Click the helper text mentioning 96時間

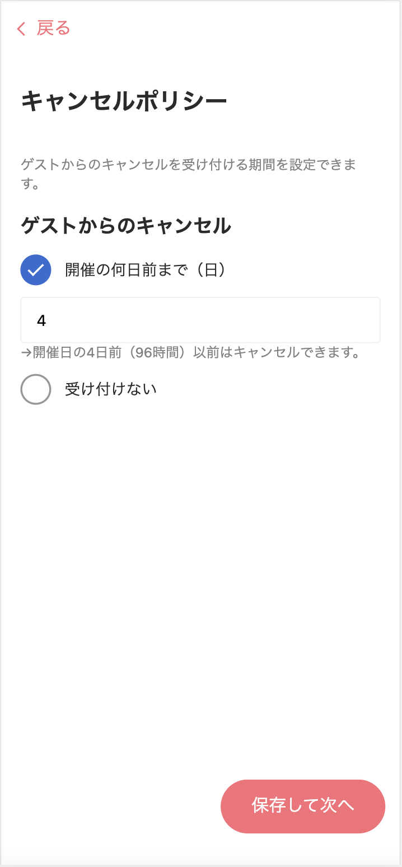[x=197, y=353]
